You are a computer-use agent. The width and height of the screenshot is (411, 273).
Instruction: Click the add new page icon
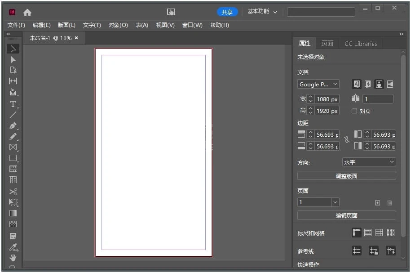click(x=377, y=203)
